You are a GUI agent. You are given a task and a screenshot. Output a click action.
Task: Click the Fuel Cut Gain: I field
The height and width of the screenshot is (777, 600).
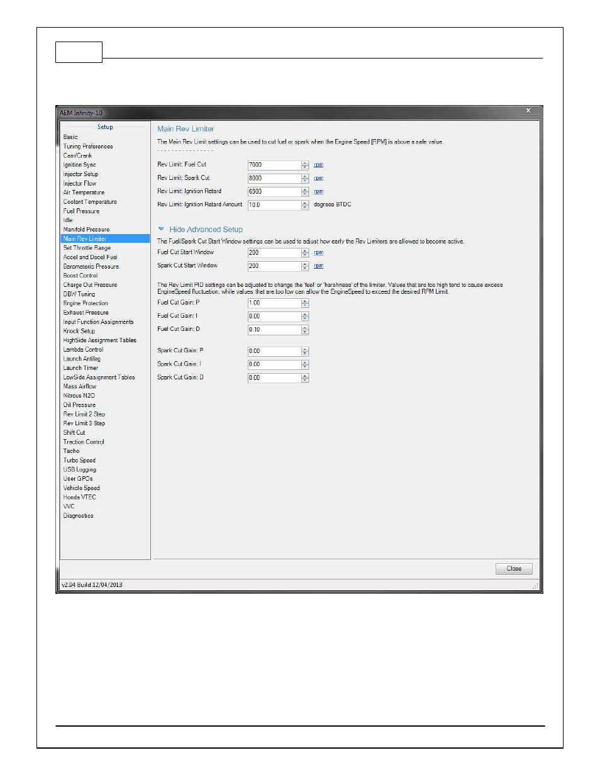[274, 316]
